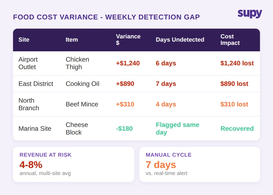Click the 'annual, multi-site avg' caption
This screenshot has height=195, width=273.
point(45,173)
